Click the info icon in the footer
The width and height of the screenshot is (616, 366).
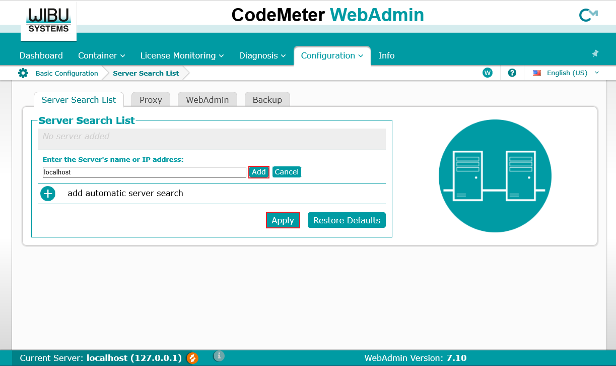pos(219,356)
